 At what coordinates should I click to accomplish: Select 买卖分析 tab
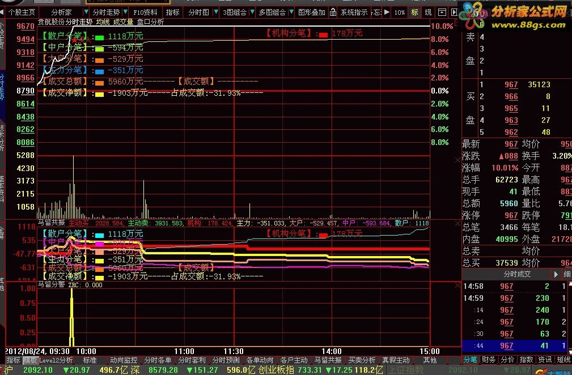362,360
